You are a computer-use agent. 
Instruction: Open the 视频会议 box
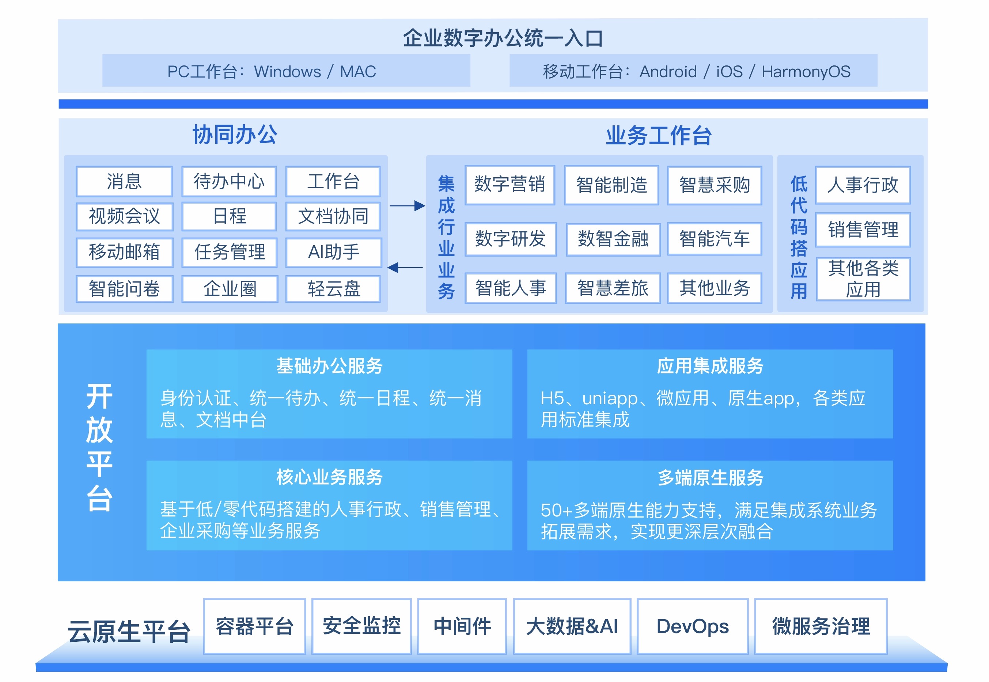[x=124, y=216]
